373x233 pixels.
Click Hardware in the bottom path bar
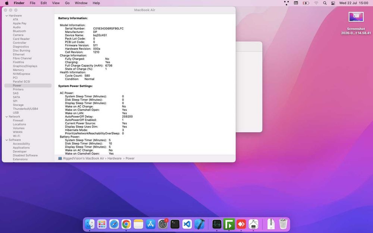tap(115, 158)
